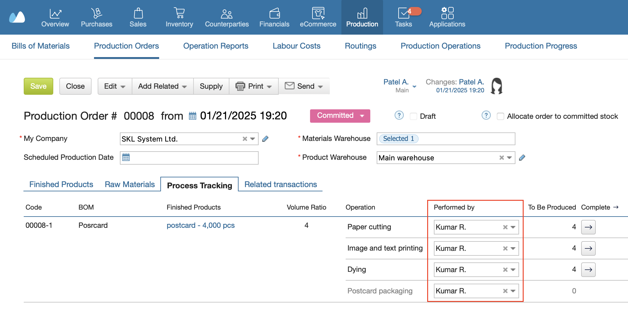Expand Performed by dropdown for Postcard packaging
The height and width of the screenshot is (311, 628).
coord(513,291)
